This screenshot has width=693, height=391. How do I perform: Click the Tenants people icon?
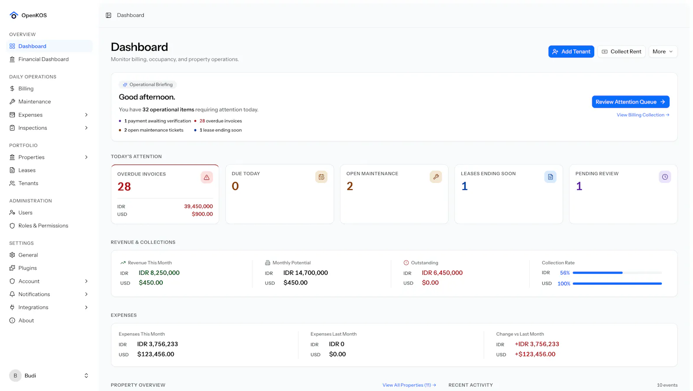click(12, 183)
